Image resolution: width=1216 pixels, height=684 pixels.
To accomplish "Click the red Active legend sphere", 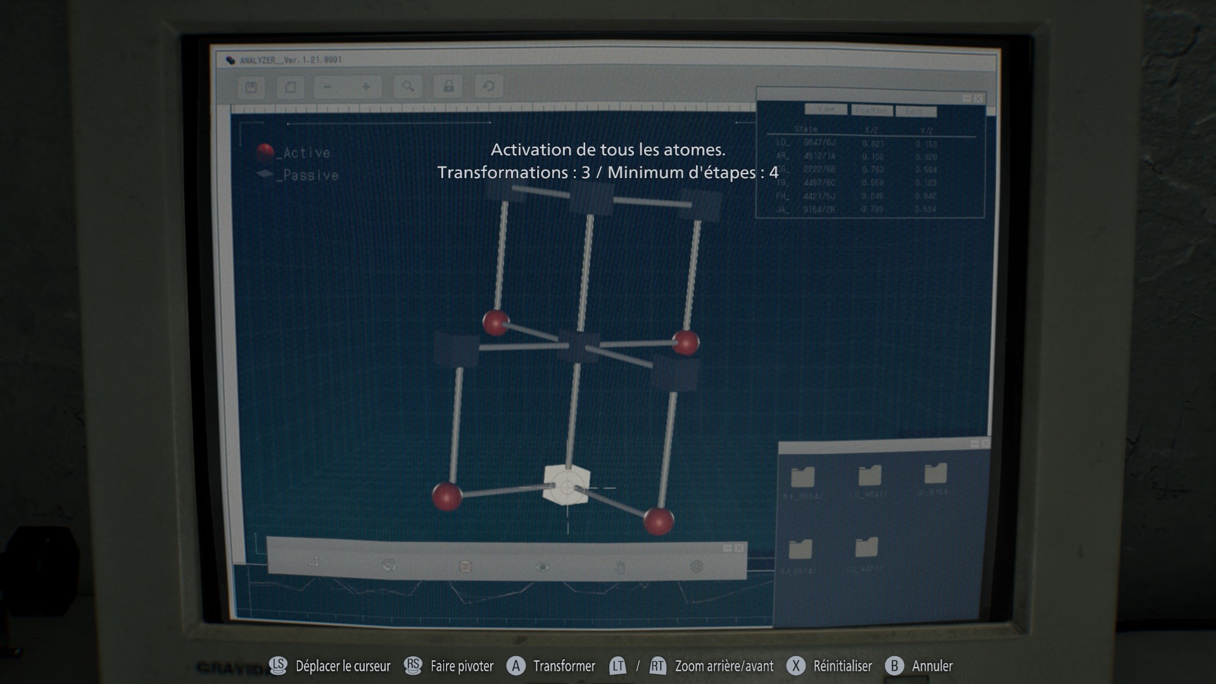I will pyautogui.click(x=265, y=151).
